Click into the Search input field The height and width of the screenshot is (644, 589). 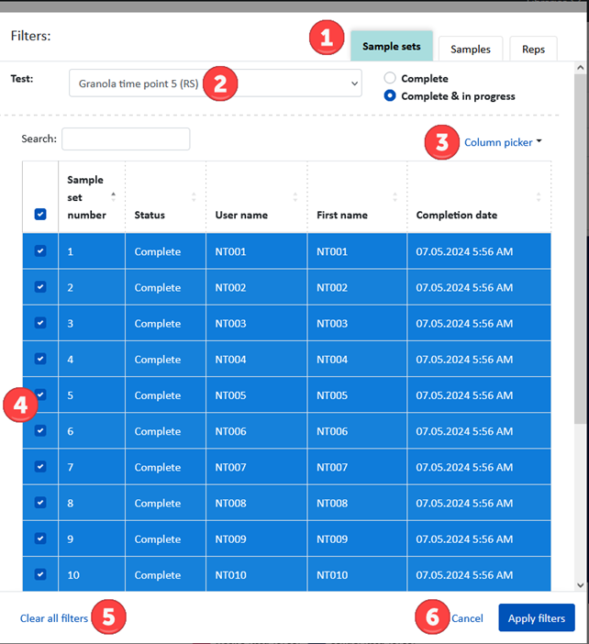point(126,139)
